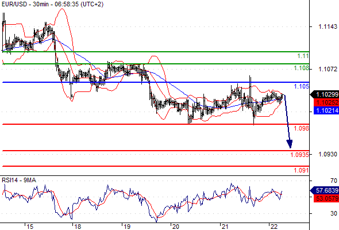
Task: Click the RSI 70 level axis label
Action: [334, 181]
